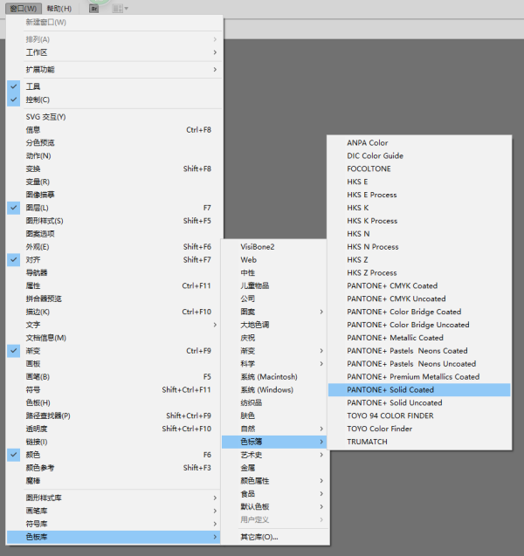Open the 外观(E) panel
The height and width of the screenshot is (556, 524).
click(x=114, y=247)
